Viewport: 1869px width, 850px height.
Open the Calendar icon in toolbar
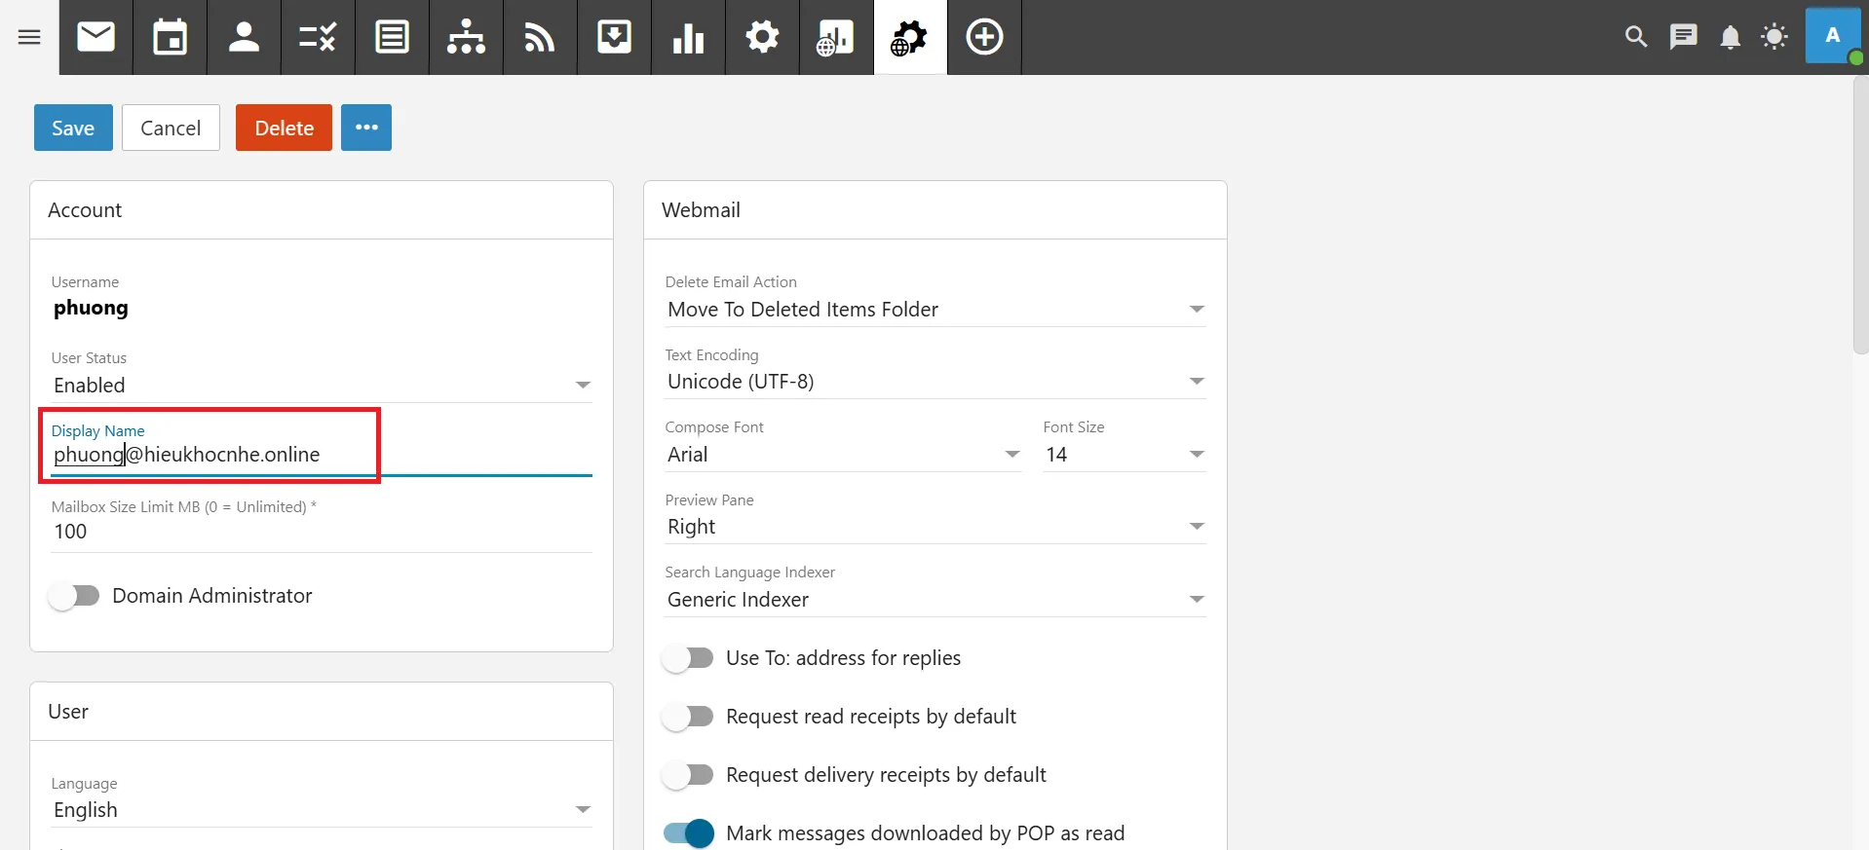pyautogui.click(x=170, y=37)
